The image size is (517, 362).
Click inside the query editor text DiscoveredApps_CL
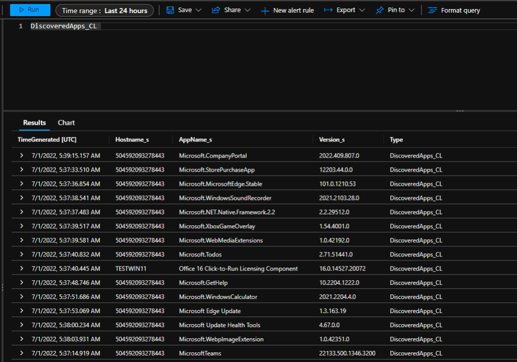tap(63, 26)
